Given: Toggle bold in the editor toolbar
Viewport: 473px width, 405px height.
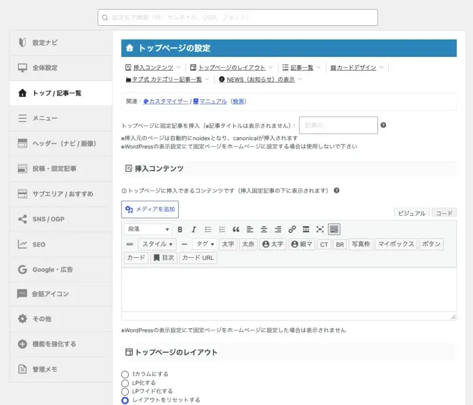Looking at the screenshot, I should [180, 230].
